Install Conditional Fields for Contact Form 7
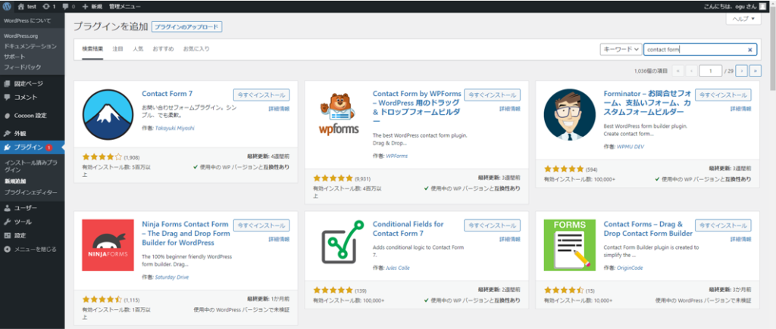This screenshot has width=776, height=329. (492, 225)
